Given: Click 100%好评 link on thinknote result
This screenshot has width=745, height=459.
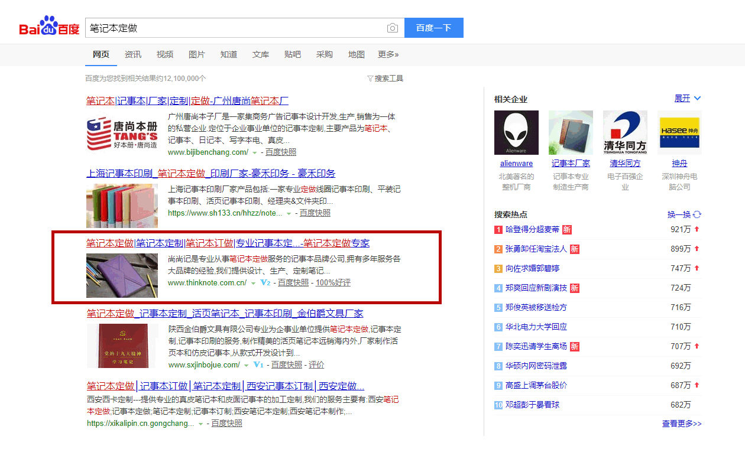Looking at the screenshot, I should [333, 283].
